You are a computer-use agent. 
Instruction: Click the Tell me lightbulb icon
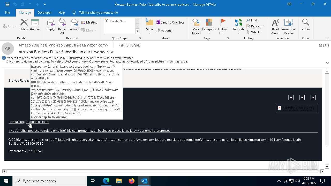[74, 13]
